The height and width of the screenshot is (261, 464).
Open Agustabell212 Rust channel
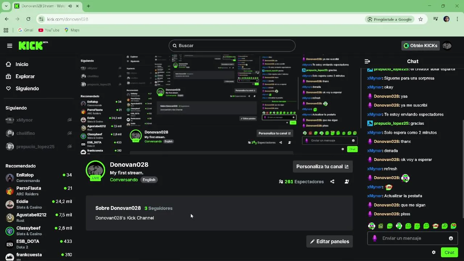[x=39, y=217]
